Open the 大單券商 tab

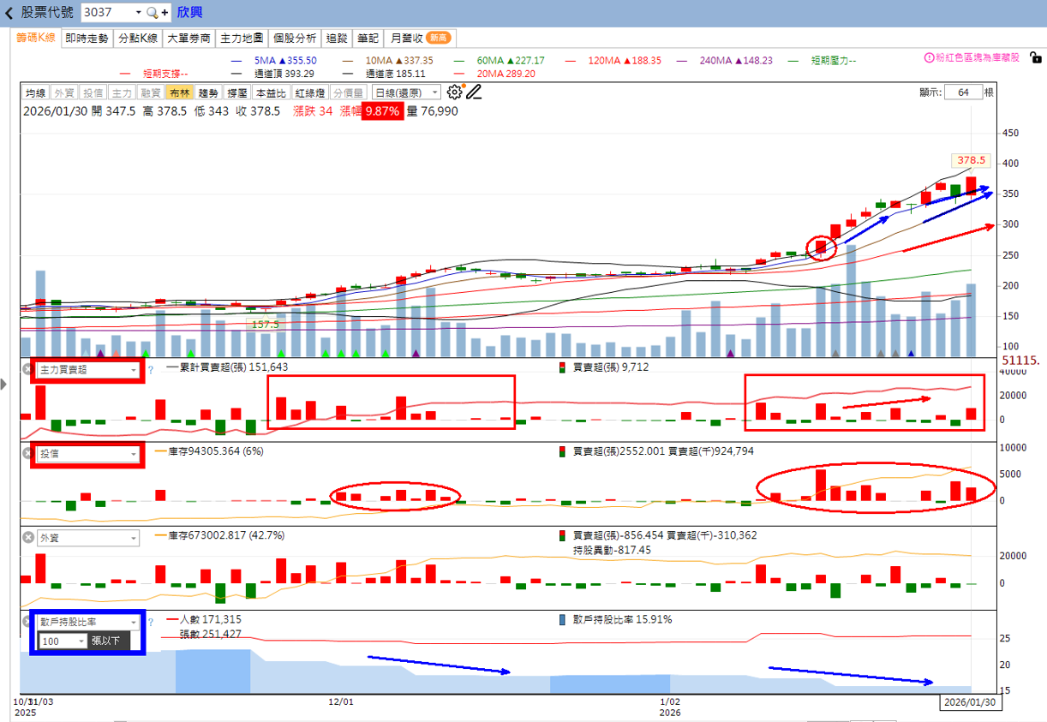[188, 38]
